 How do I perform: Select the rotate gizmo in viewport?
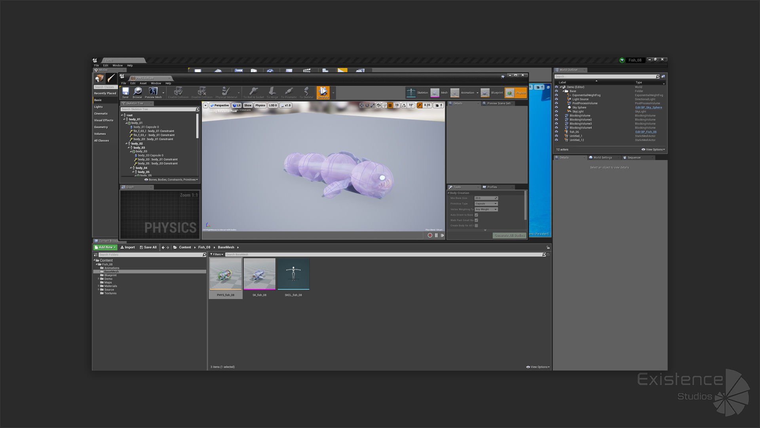tap(367, 105)
